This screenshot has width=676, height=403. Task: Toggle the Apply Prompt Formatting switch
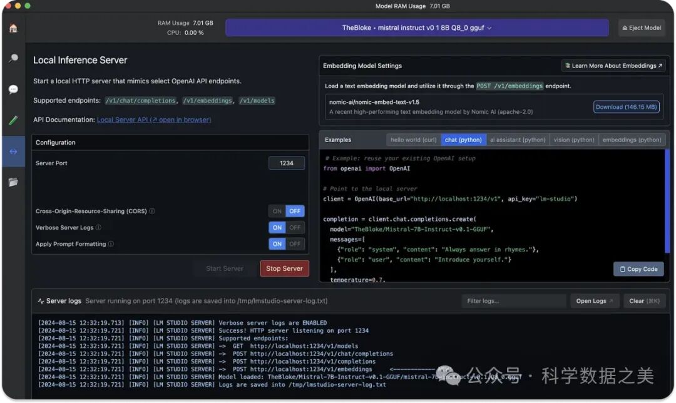286,244
